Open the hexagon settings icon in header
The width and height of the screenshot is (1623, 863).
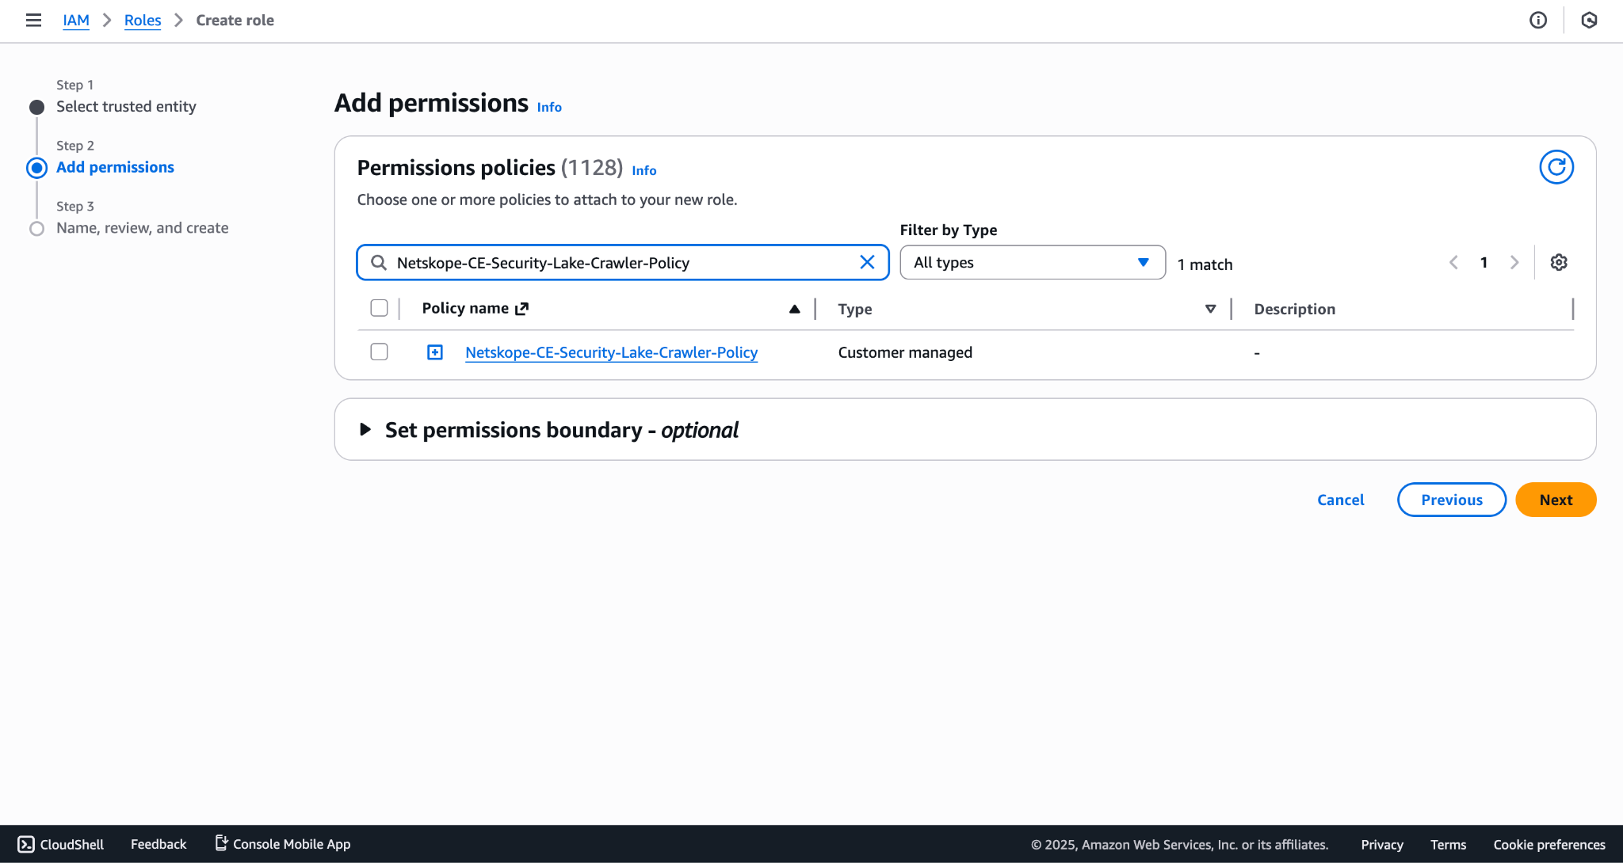tap(1589, 20)
